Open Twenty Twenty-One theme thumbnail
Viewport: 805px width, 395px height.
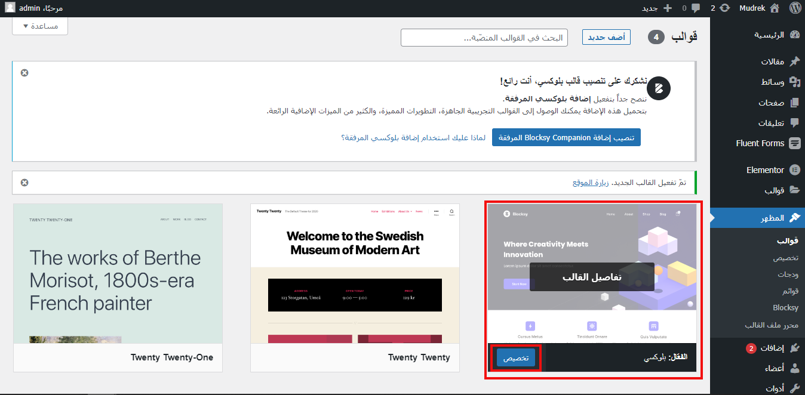click(x=118, y=274)
